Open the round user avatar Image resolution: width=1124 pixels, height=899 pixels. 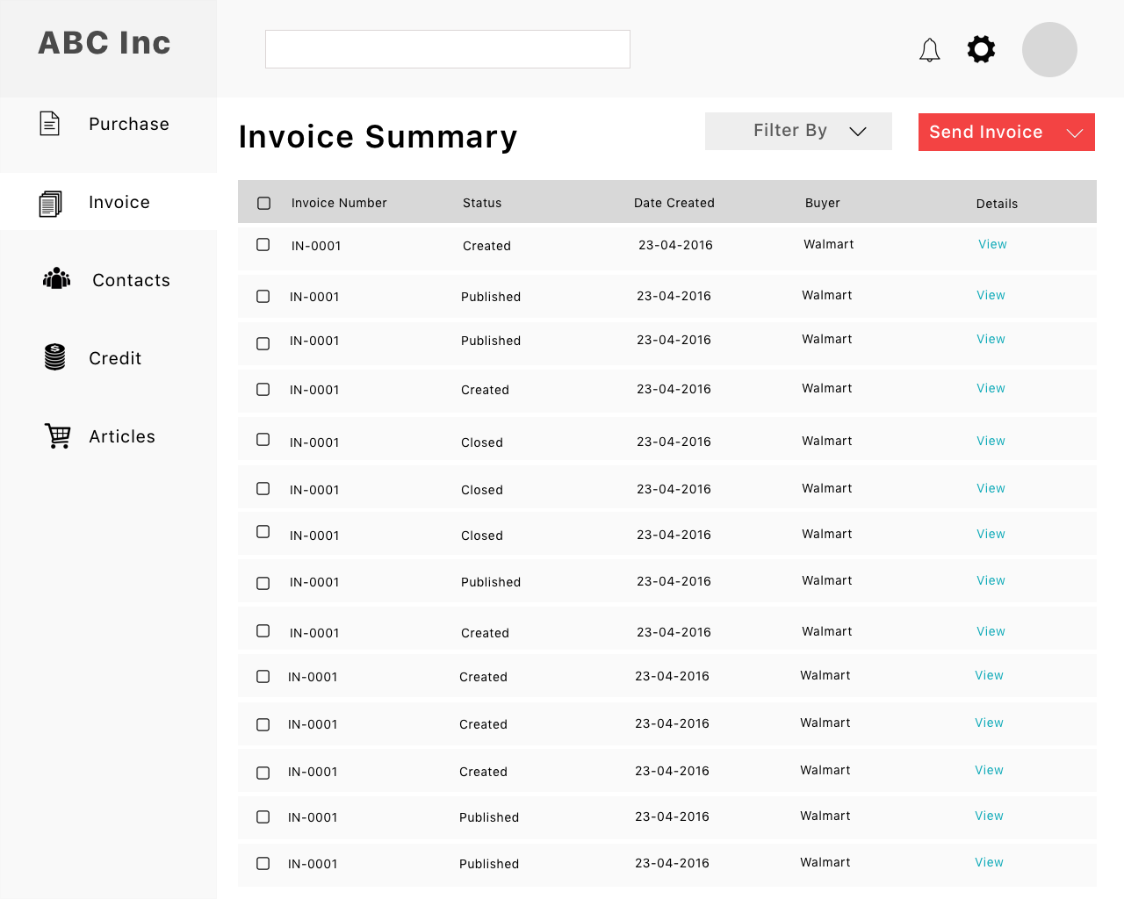tap(1049, 49)
